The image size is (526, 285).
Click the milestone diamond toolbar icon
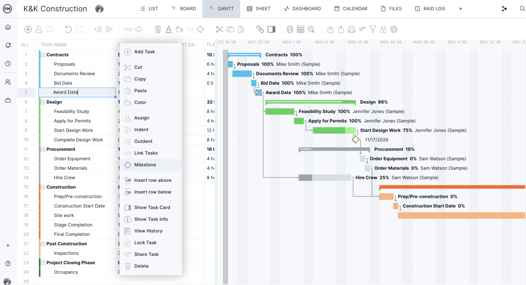pos(201,30)
